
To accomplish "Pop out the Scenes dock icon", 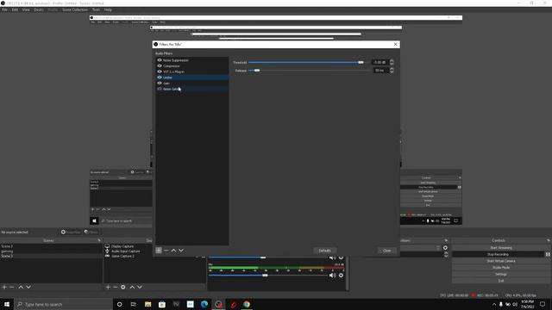I will pos(99,240).
